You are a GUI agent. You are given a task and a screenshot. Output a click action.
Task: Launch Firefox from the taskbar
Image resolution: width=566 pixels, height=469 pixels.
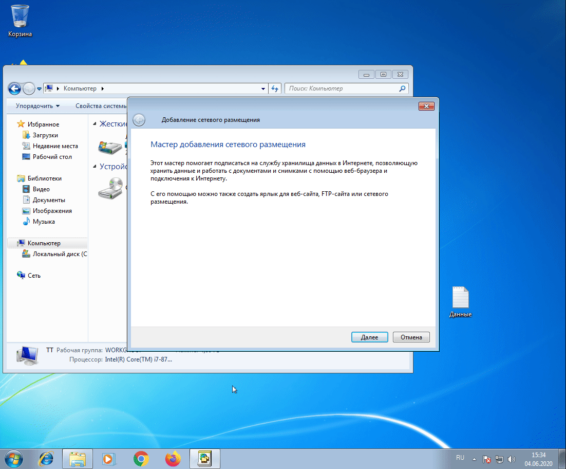tap(173, 459)
